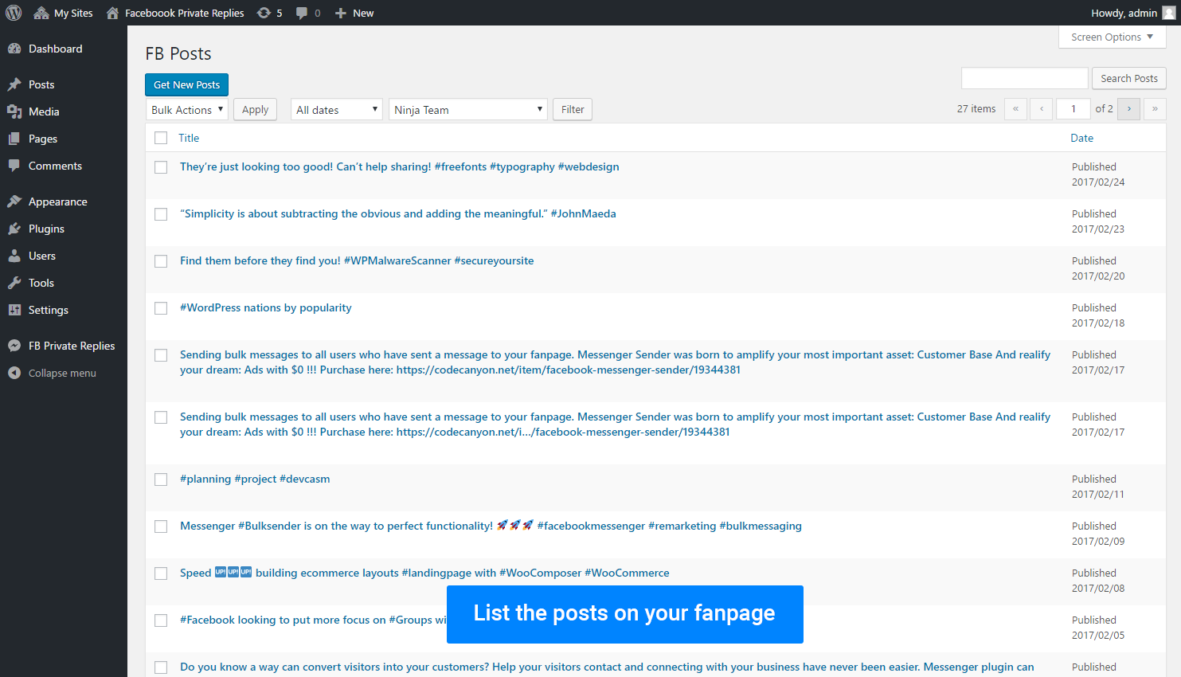Click the Filter button
The width and height of the screenshot is (1181, 677).
(x=573, y=109)
